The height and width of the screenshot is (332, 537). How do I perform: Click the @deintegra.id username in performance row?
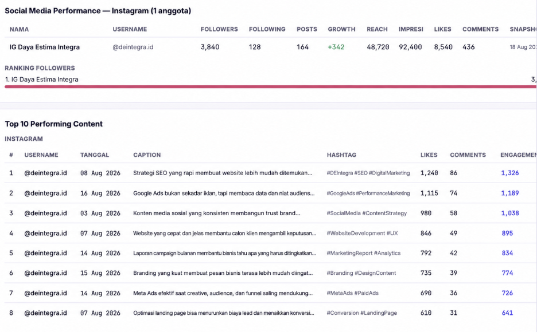pyautogui.click(x=133, y=47)
